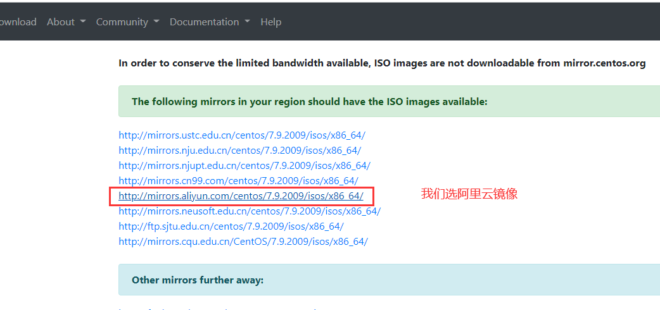Click the Documentation dropdown caret arrow
The width and height of the screenshot is (660, 310).
click(247, 22)
